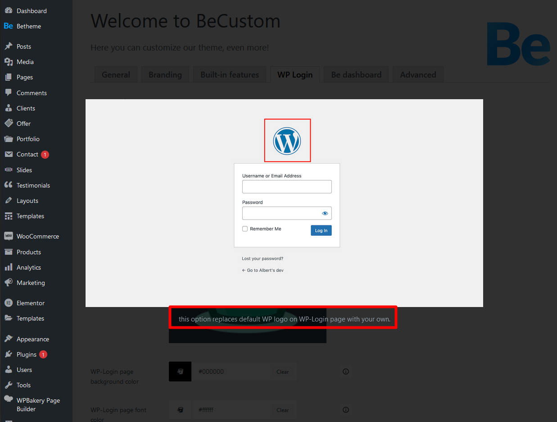The height and width of the screenshot is (422, 557).
Task: Open the font color swatch picker
Action: pyautogui.click(x=180, y=410)
